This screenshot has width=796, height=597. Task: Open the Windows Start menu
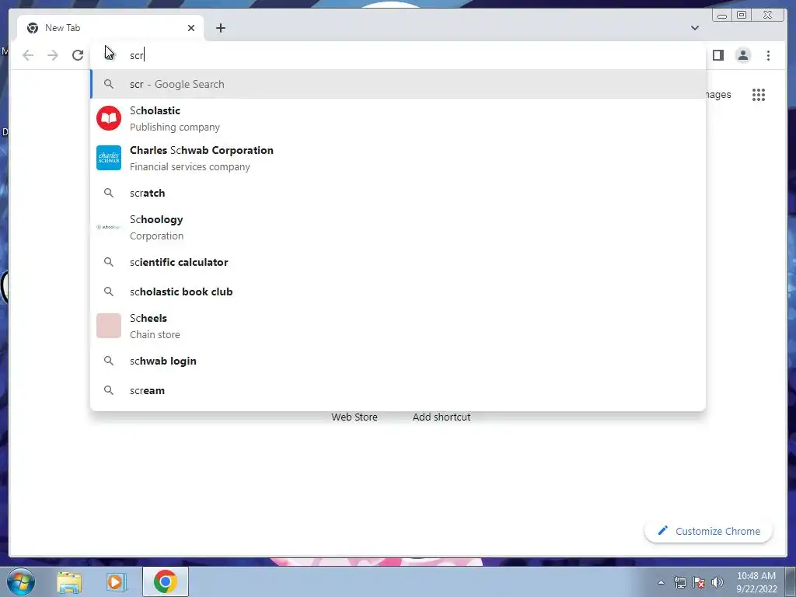[x=21, y=581]
